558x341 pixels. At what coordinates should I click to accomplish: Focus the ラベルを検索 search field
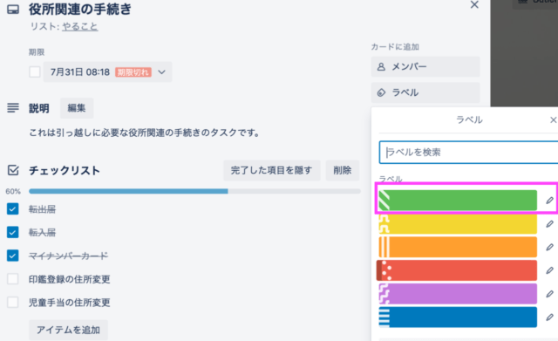pos(468,153)
